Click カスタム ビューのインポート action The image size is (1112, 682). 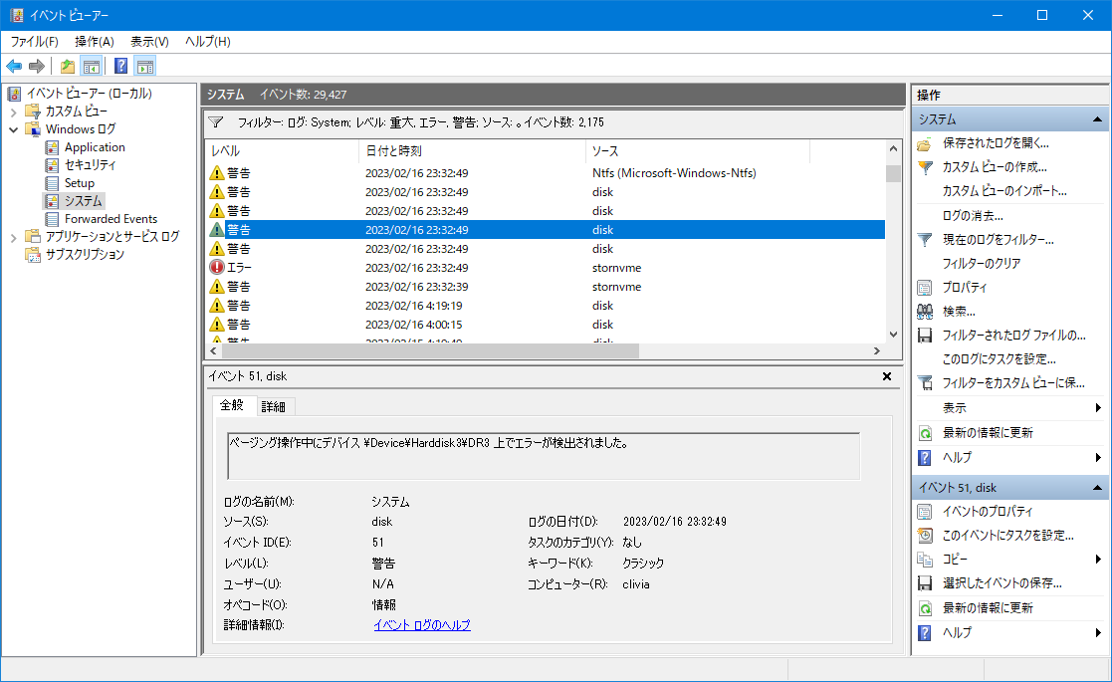[x=1004, y=191]
